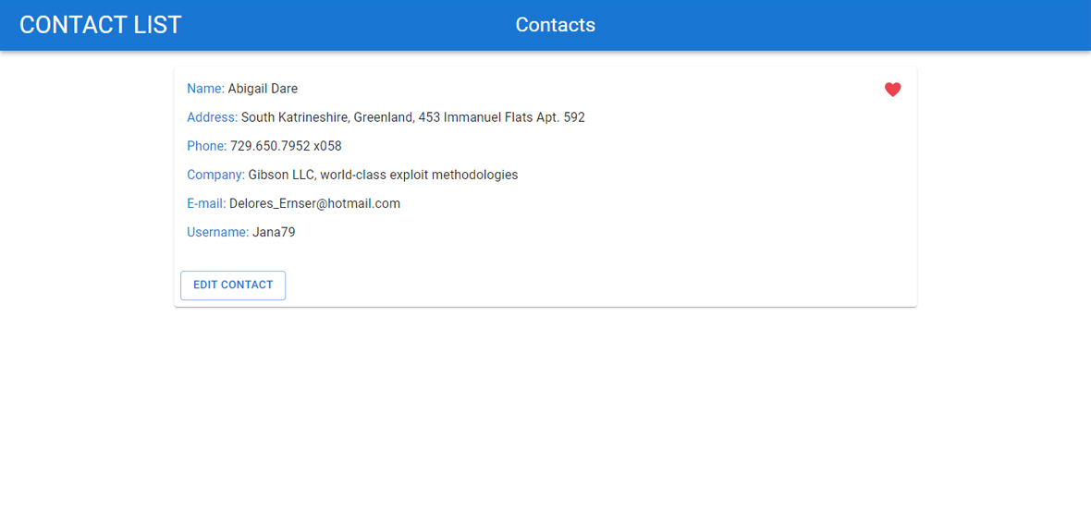Click phone number 729.650.7952 x058
1091x510 pixels.
click(x=286, y=146)
